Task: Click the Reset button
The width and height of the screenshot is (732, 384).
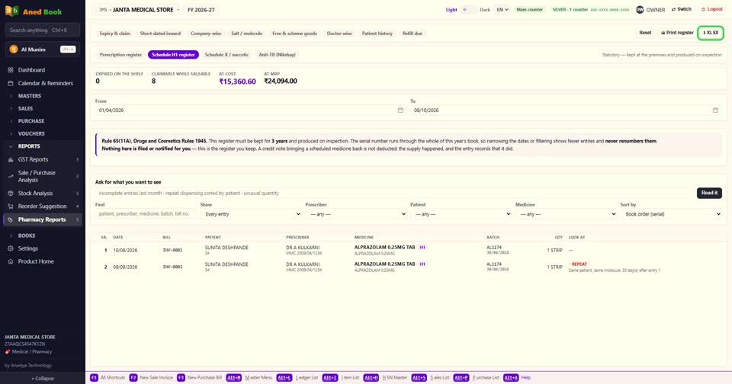Action: pos(645,33)
